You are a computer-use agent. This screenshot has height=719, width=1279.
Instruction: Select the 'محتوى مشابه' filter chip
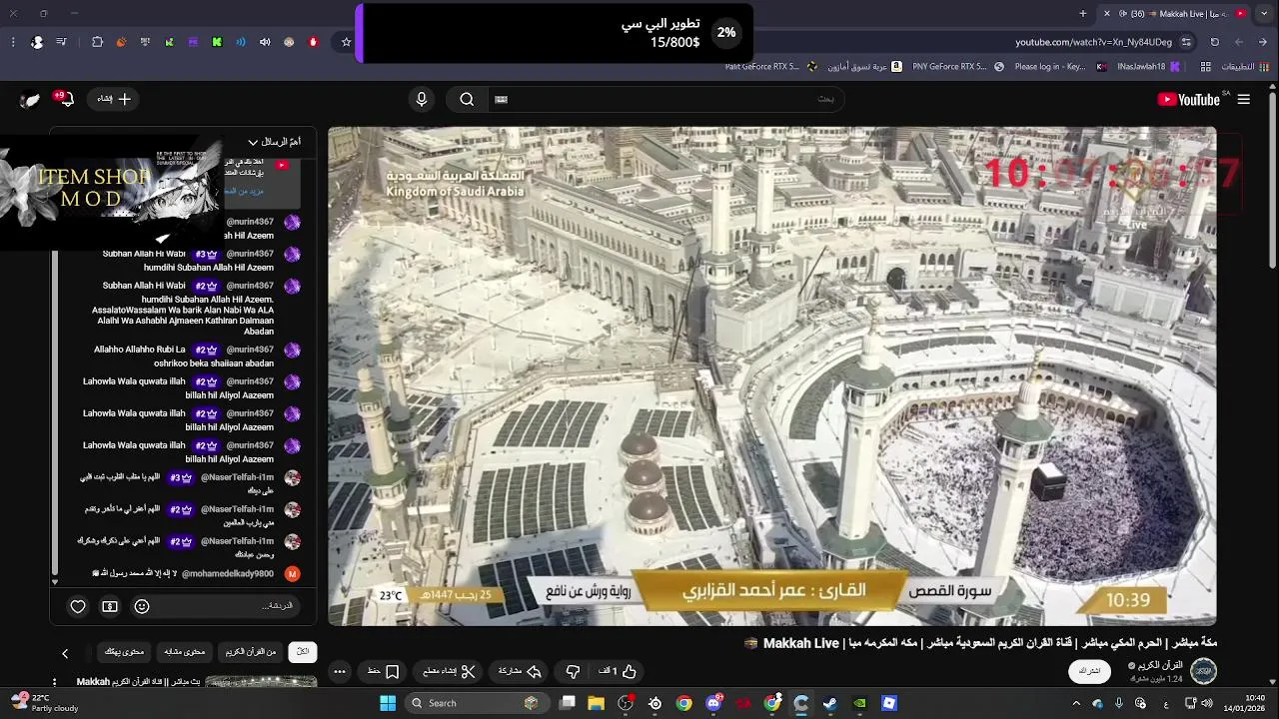[x=185, y=652]
